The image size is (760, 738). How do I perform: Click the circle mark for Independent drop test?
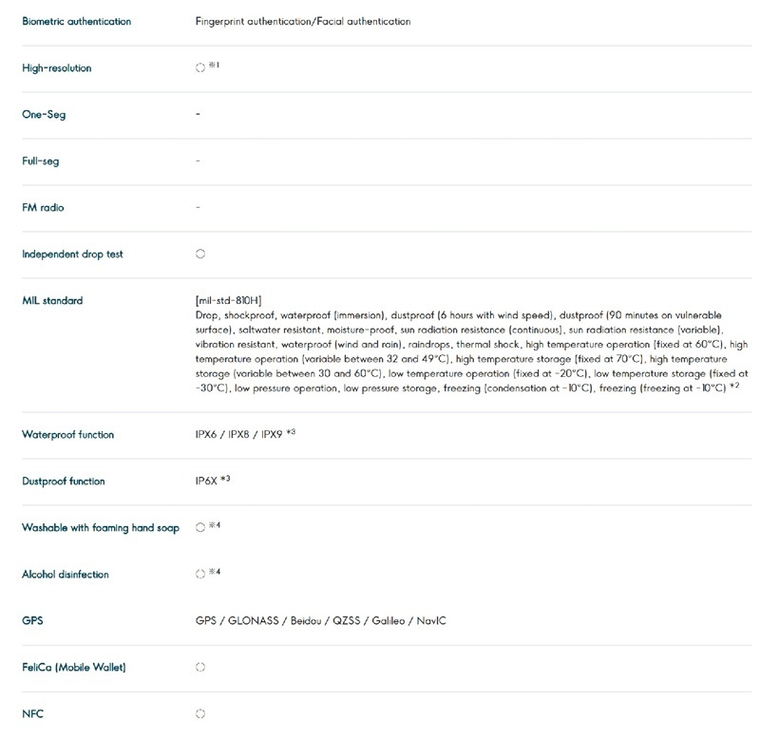[x=200, y=255]
